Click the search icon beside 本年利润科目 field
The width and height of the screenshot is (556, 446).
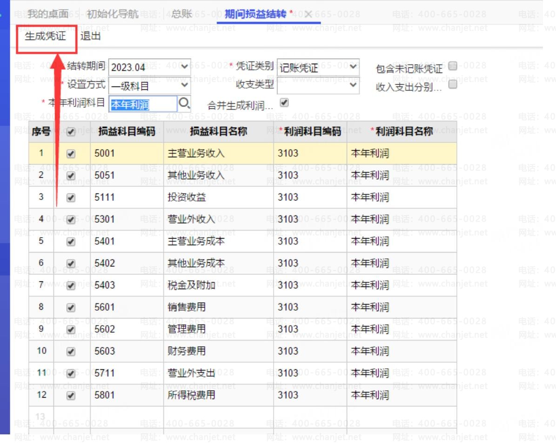(184, 104)
